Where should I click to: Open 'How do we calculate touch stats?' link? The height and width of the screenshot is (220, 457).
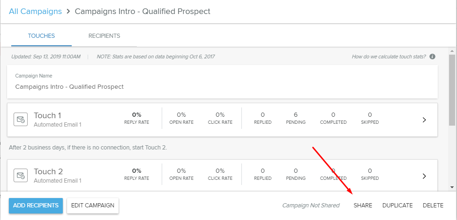click(x=389, y=57)
